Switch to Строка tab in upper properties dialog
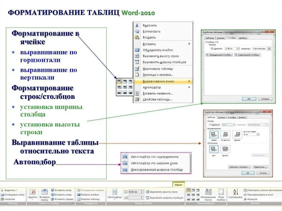Screen dimensions: 282x211 tap(220, 38)
